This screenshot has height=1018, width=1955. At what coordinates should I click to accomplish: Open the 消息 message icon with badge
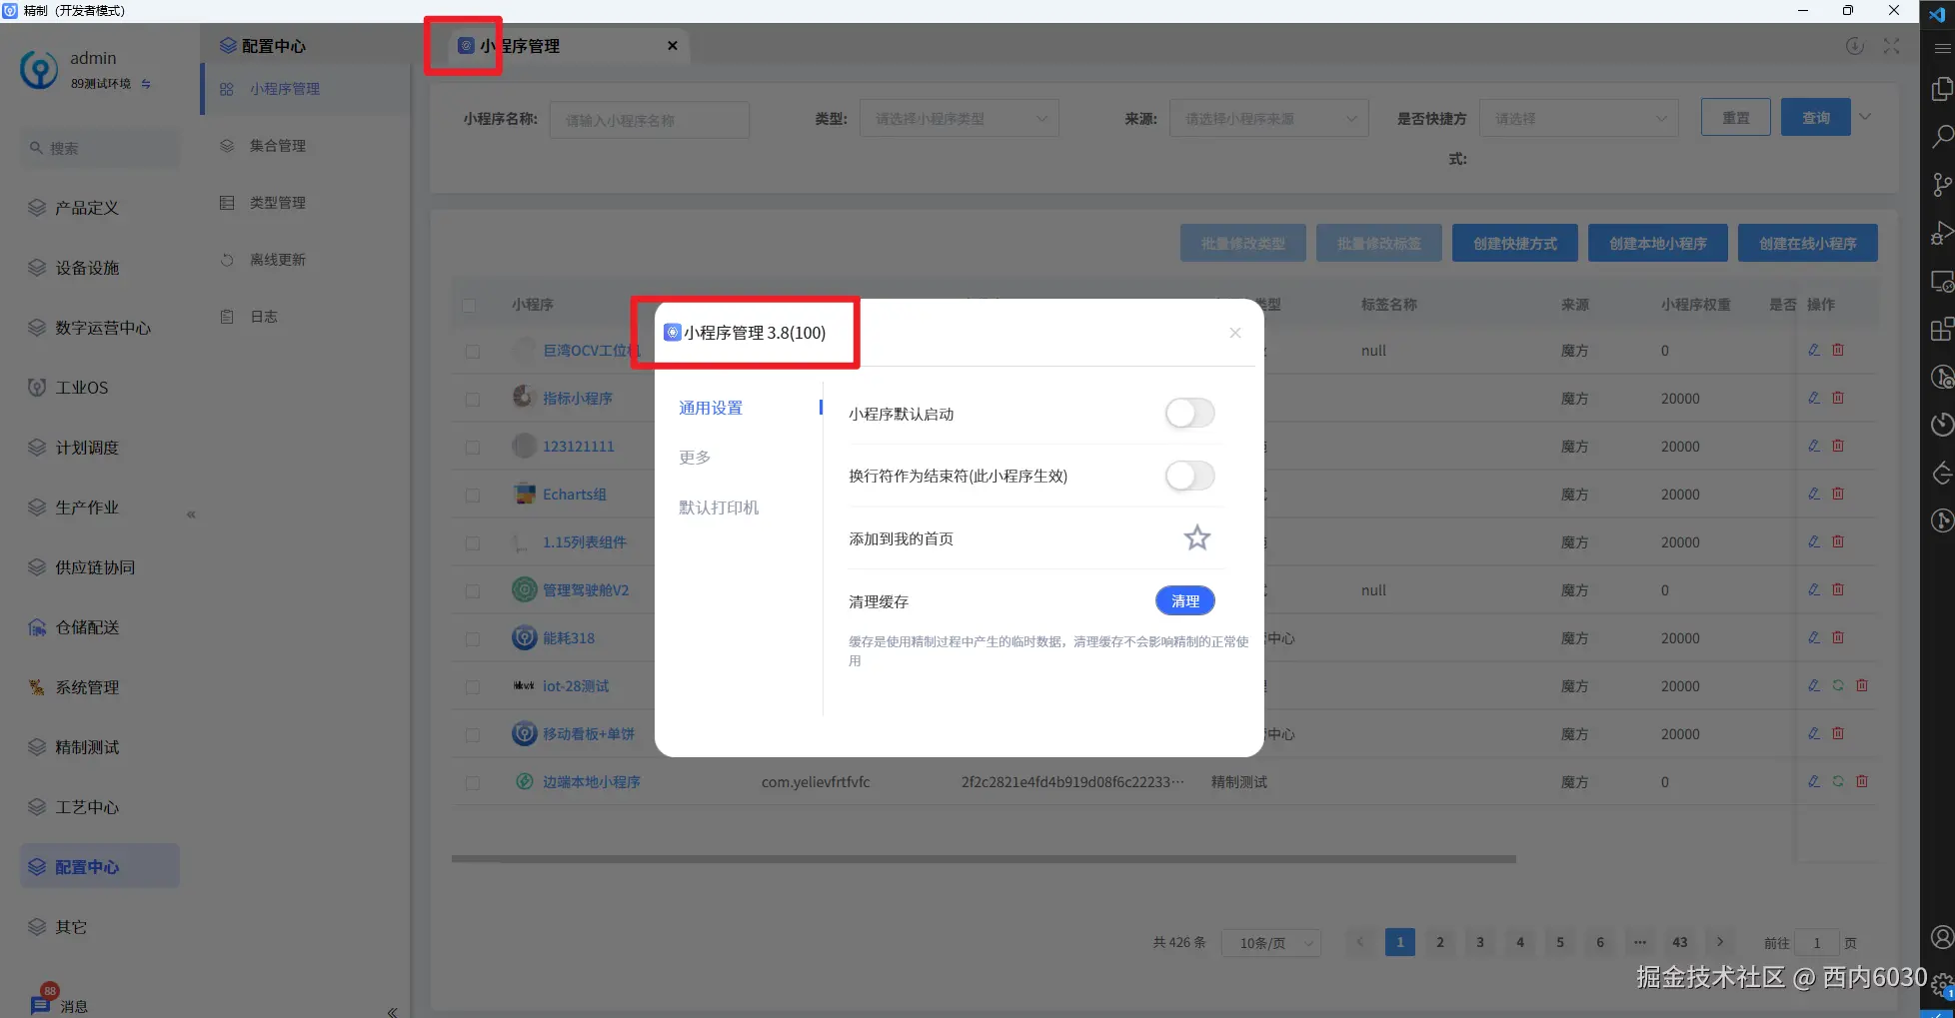click(40, 1002)
